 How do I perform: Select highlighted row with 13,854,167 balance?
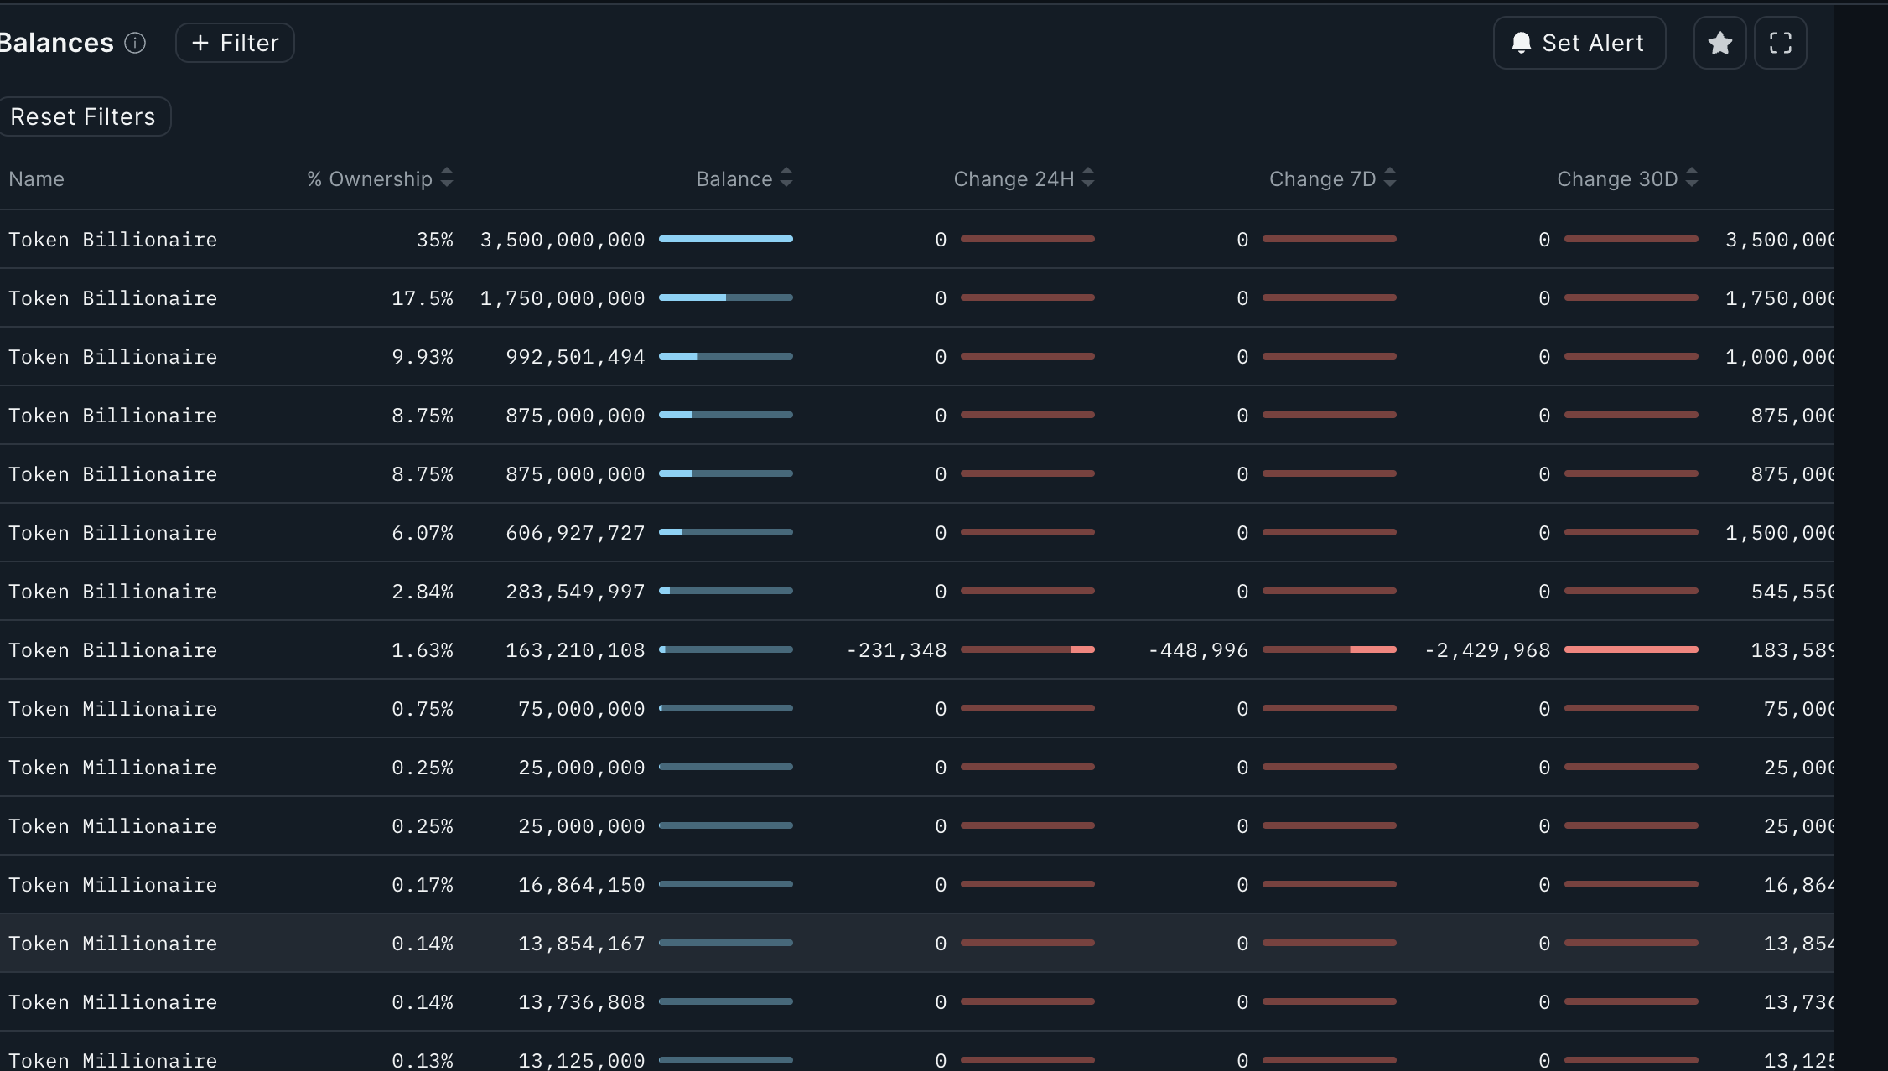[x=113, y=944]
